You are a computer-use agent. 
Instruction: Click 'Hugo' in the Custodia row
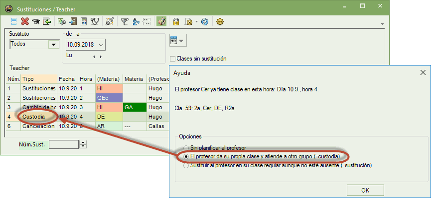(158, 117)
